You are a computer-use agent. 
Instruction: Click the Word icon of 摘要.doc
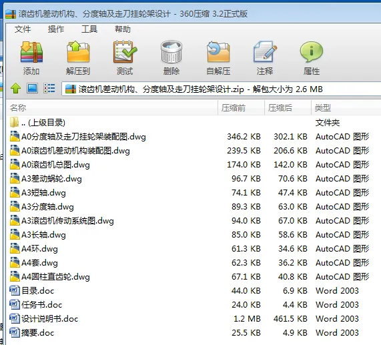click(x=14, y=332)
